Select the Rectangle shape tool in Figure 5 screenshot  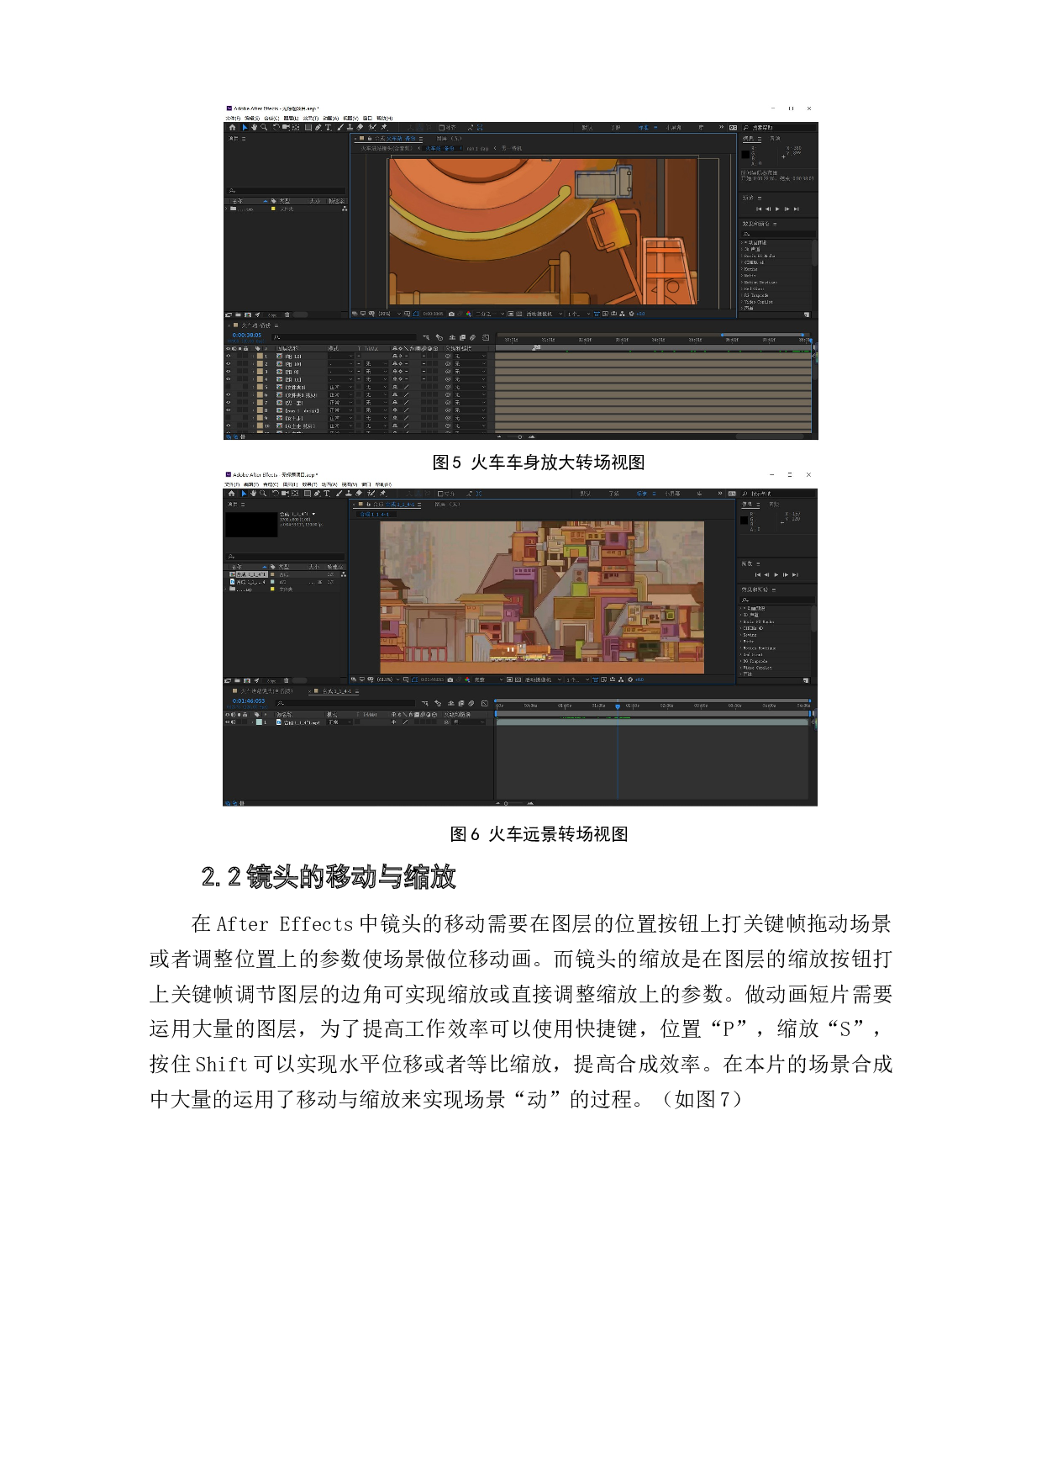pyautogui.click(x=308, y=128)
